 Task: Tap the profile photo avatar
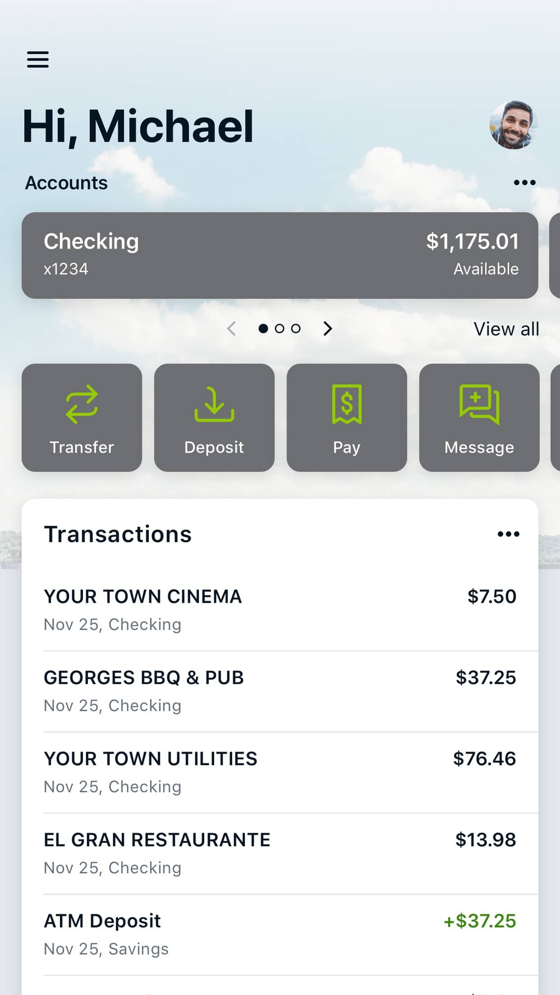pos(513,125)
